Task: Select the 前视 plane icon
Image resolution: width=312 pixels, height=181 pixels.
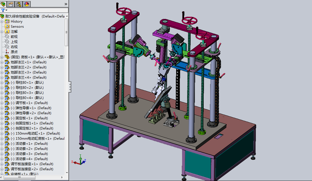Action: (x=7, y=36)
